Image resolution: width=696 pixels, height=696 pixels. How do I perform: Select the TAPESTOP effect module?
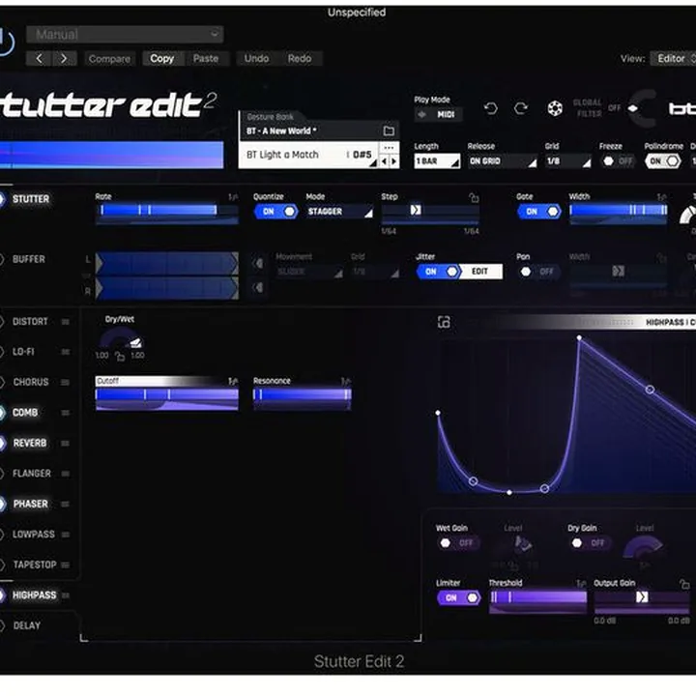[35, 565]
